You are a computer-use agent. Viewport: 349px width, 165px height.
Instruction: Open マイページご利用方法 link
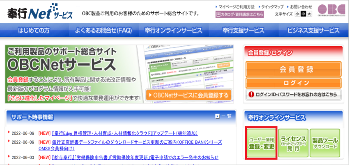pos(236,7)
